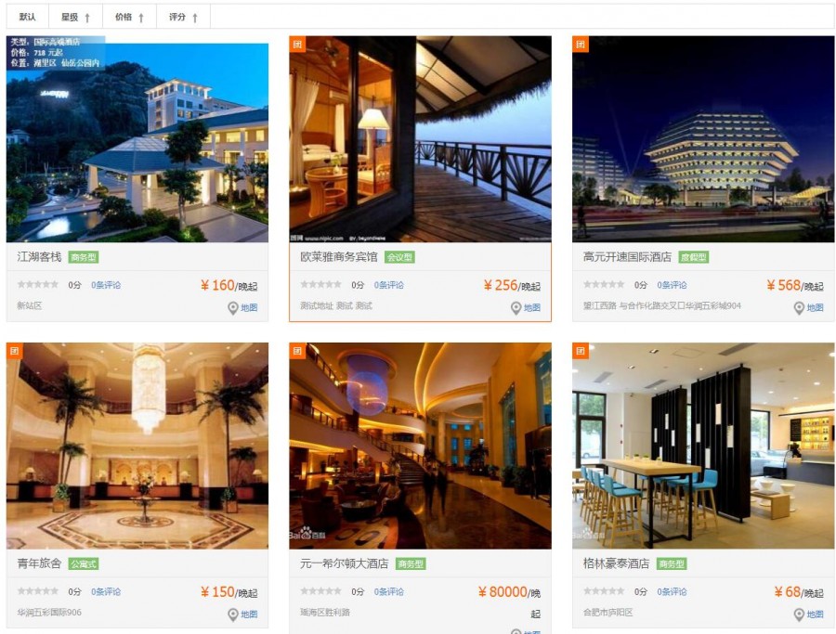Sort hotels by 星级
Screen dimensions: 836x634
click(76, 17)
